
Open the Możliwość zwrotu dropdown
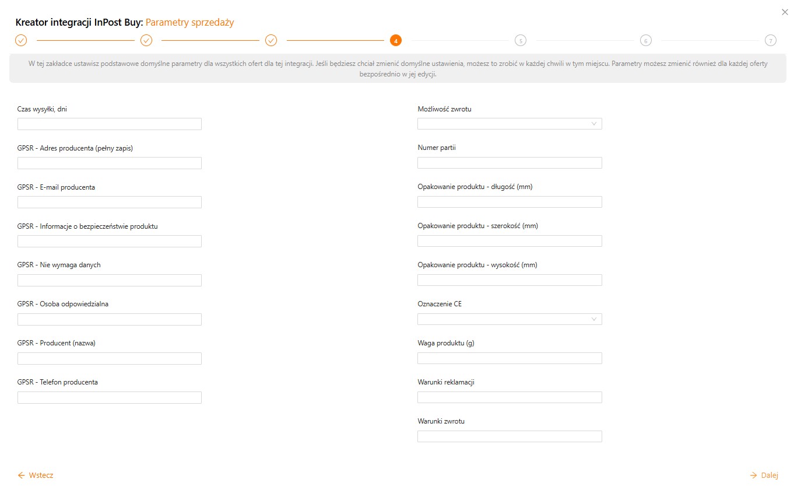510,124
